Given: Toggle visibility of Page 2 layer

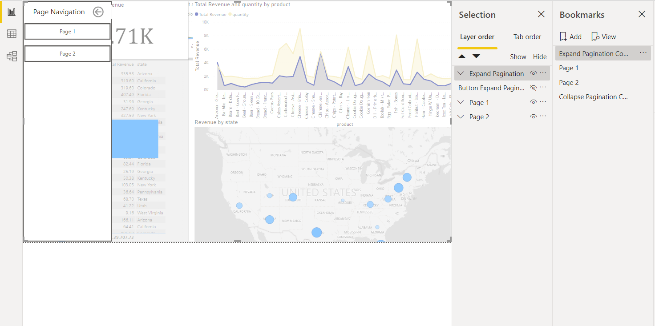Looking at the screenshot, I should point(533,117).
